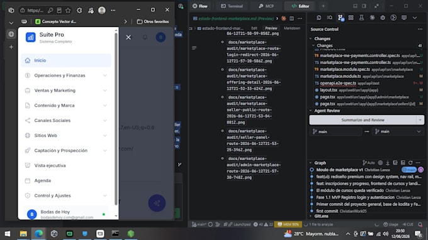Open openapi.e2e-spec.ts changed file

(x=338, y=83)
